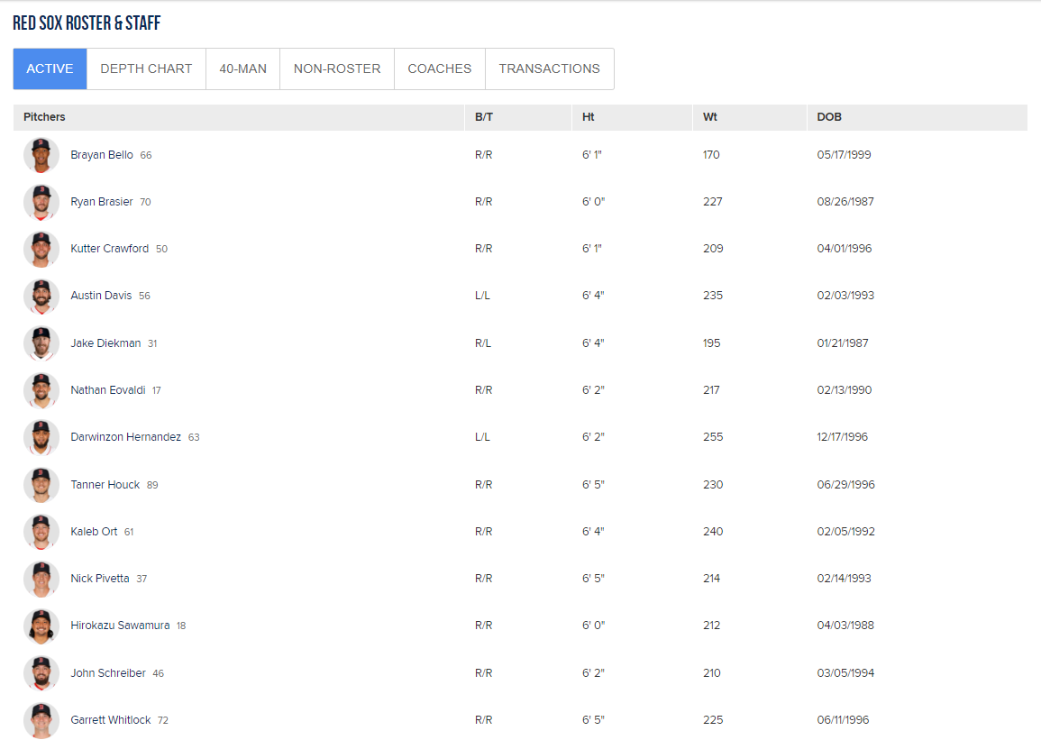Open Ryan Brasier's player page link
The height and width of the screenshot is (749, 1041).
(x=102, y=202)
